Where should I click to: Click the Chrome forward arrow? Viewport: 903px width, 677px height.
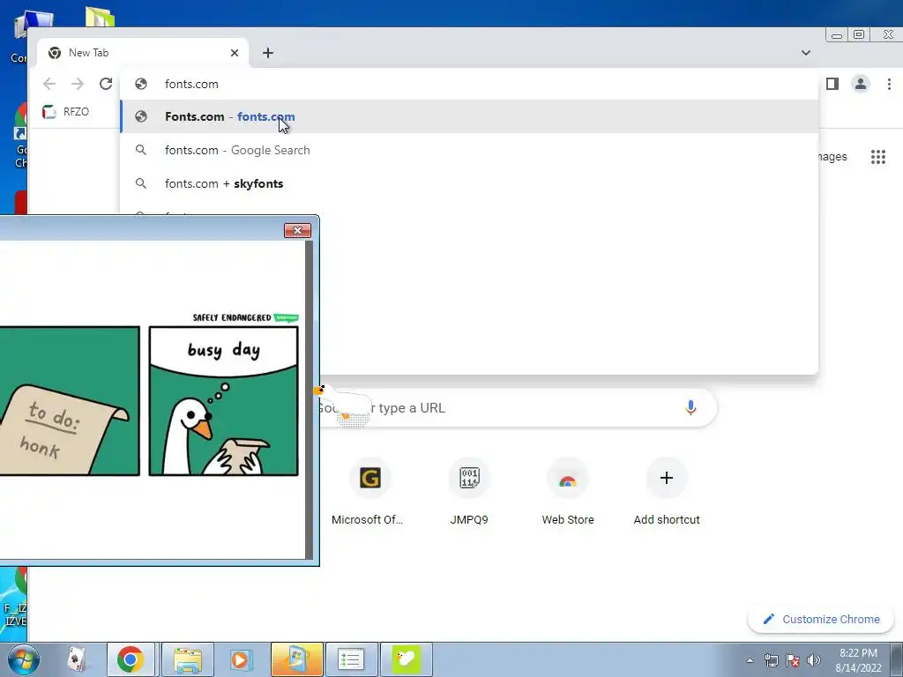[78, 84]
